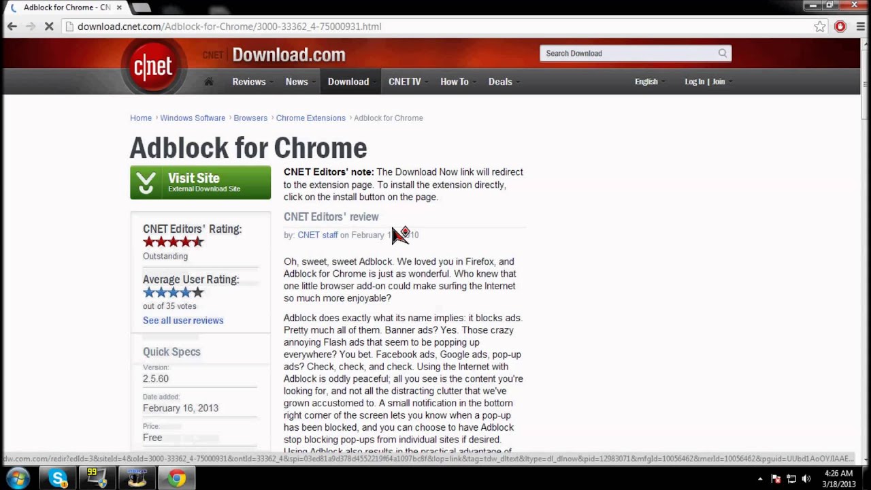
Task: Click the taskbar icon showing 99
Action: coord(98,478)
